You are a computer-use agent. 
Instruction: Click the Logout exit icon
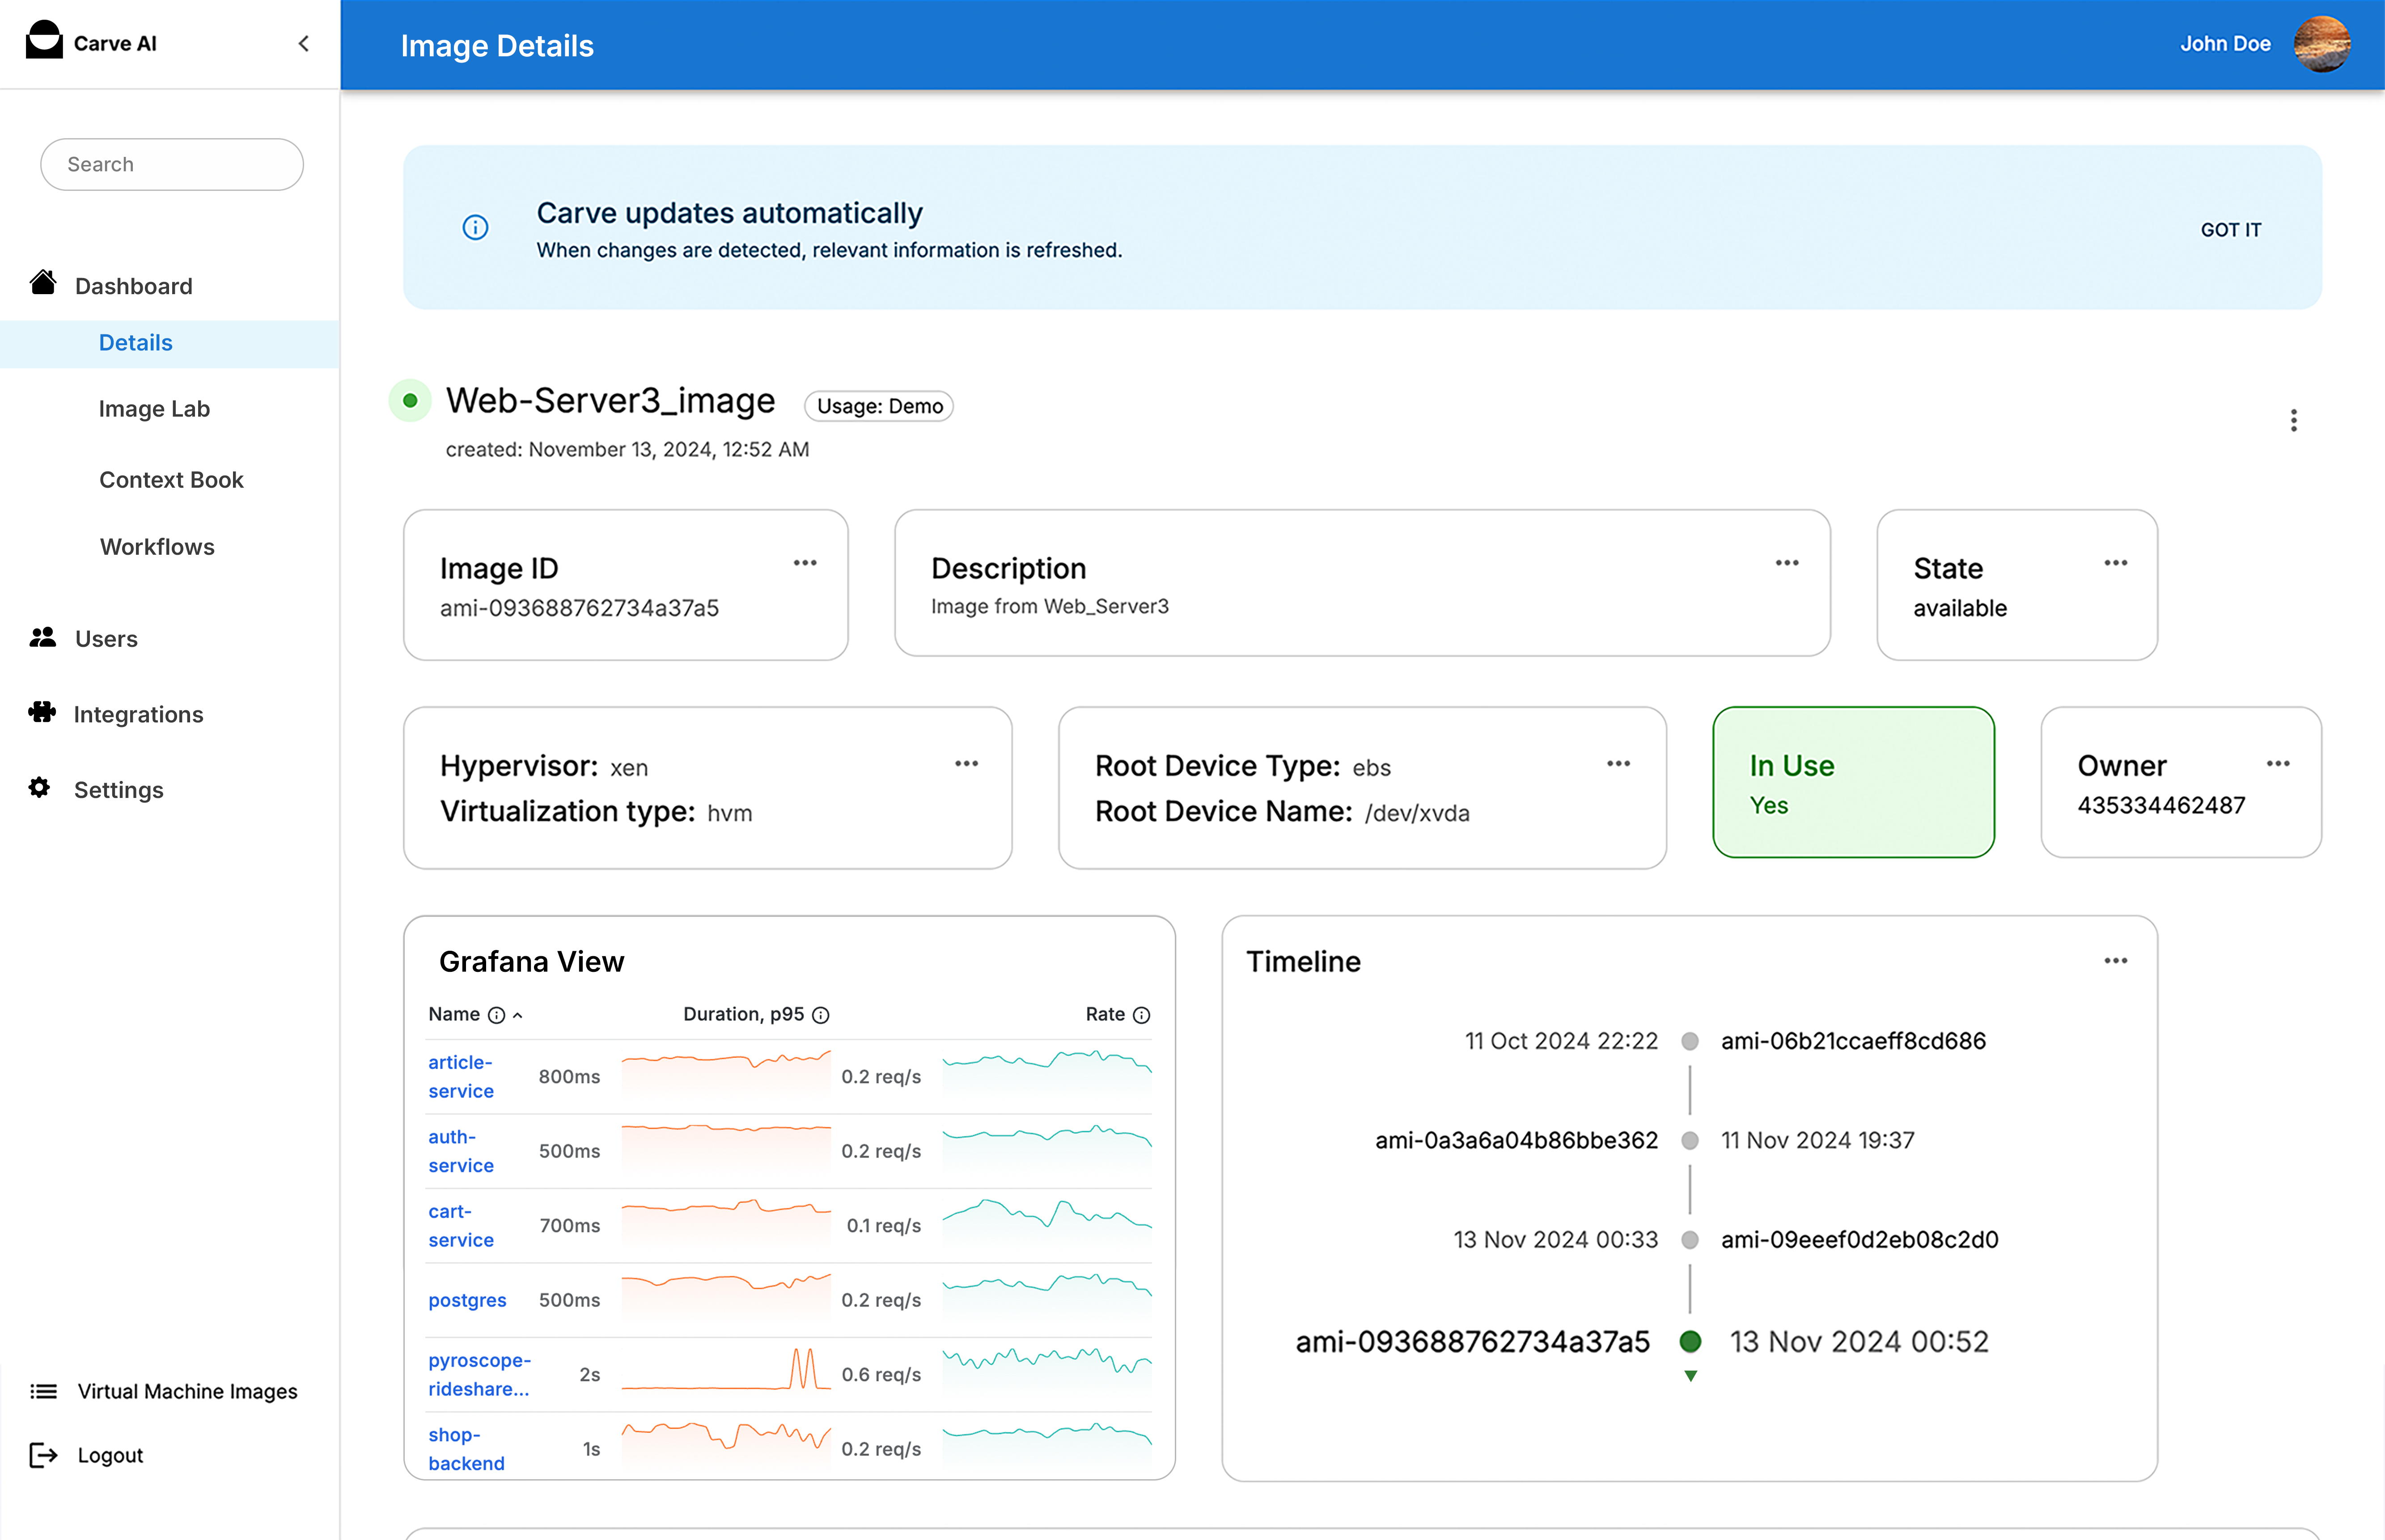click(x=43, y=1455)
